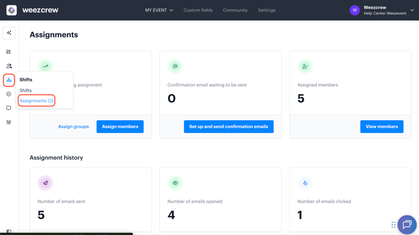419x235 pixels.
Task: Click the Assignment history heading
Action: tap(57, 158)
